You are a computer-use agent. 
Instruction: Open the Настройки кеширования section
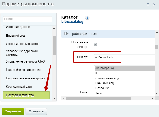point(23,70)
